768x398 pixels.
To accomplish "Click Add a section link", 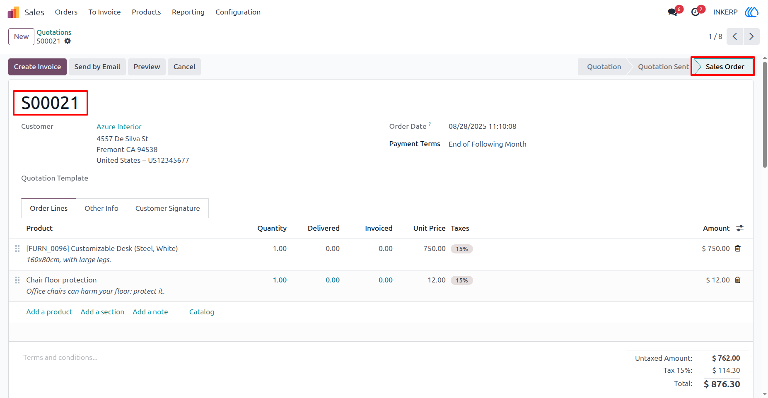I will (x=102, y=312).
